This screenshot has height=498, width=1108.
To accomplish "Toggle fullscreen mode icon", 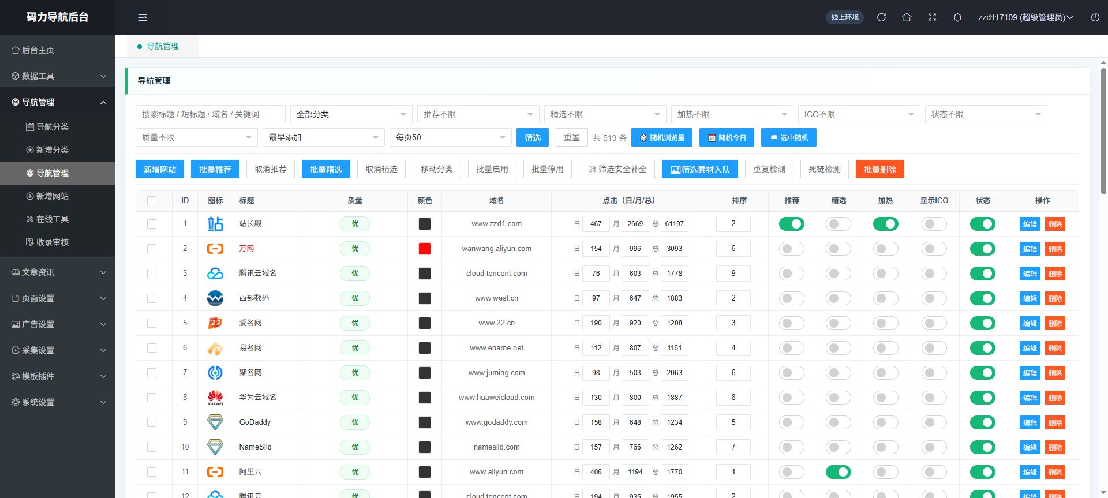I will 932,17.
